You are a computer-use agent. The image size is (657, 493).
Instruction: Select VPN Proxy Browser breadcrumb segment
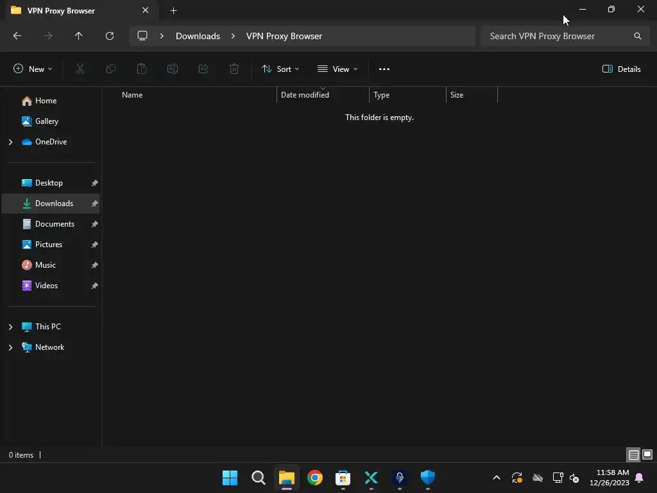click(284, 36)
